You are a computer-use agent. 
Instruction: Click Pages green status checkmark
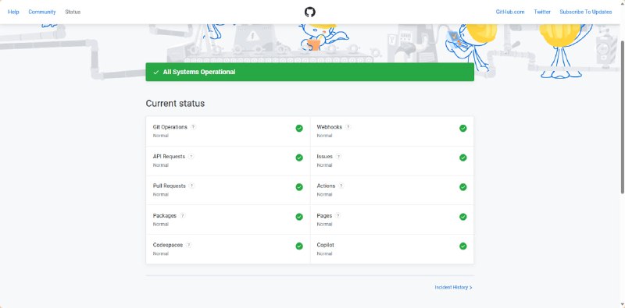462,217
